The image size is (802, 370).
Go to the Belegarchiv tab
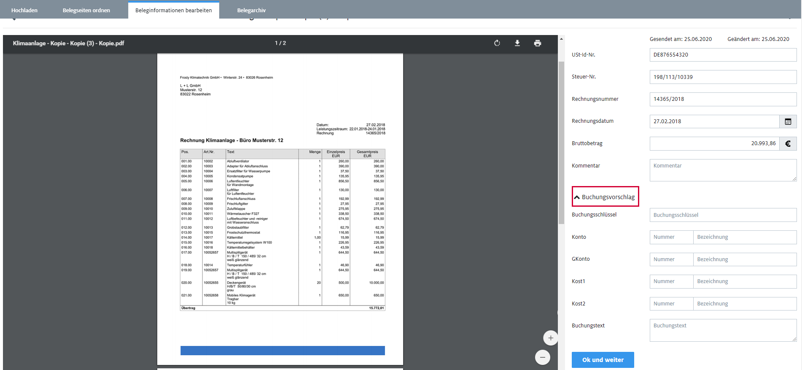click(x=251, y=10)
